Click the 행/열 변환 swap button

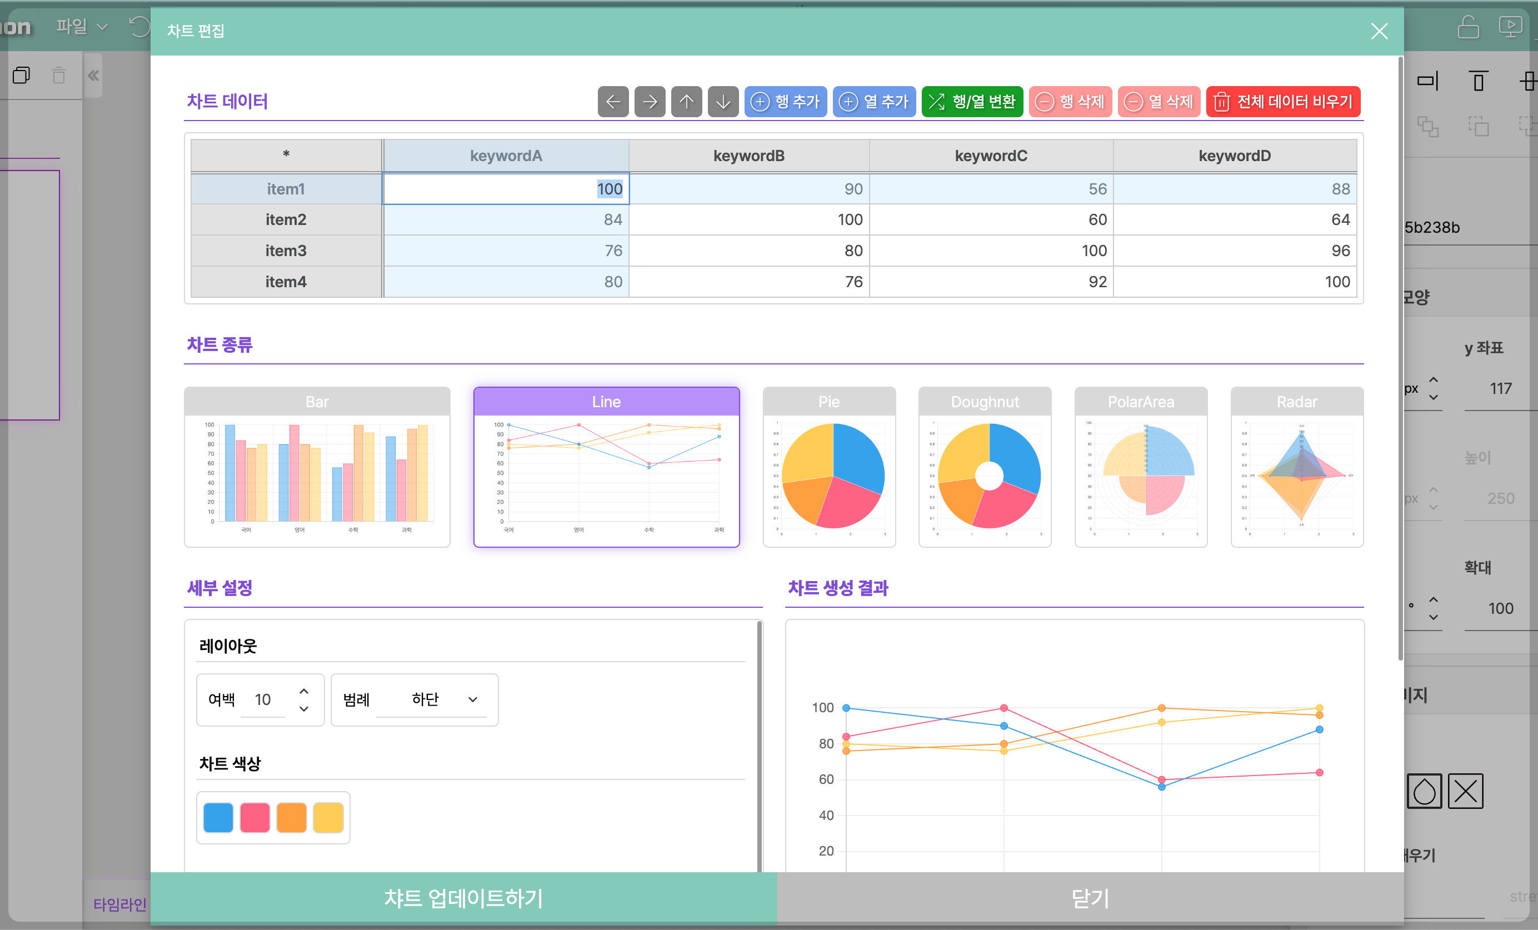(x=972, y=101)
